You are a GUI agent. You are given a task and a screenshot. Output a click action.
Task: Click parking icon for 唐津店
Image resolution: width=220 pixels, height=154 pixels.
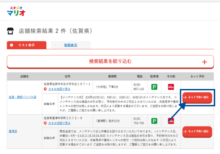(154, 121)
